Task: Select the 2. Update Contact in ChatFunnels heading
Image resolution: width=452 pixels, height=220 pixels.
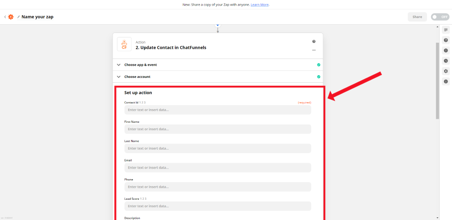Action: pos(171,48)
